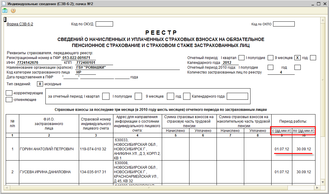Click the Код по ОКУД field
329x194 pixels.
point(104,24)
